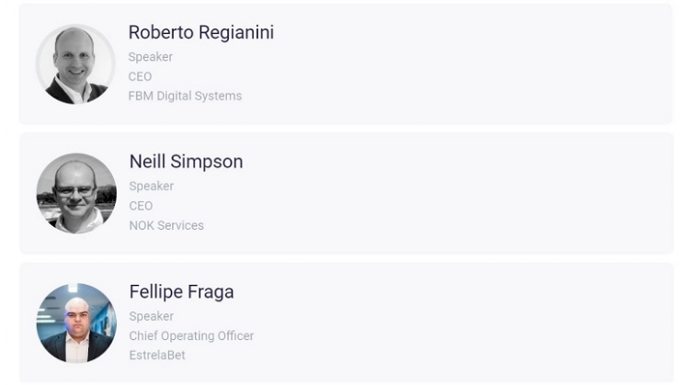Click the Speaker label under Fellipe Fraga
Viewport: 684px width, 385px height.
[151, 316]
